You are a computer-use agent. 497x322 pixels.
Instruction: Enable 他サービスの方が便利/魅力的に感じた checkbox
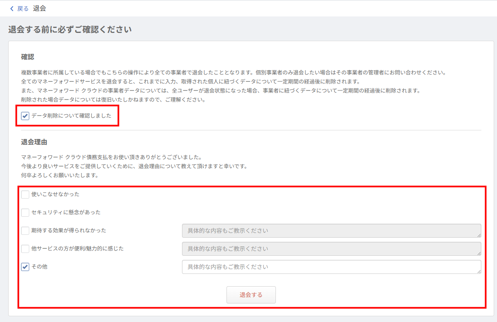coord(25,249)
